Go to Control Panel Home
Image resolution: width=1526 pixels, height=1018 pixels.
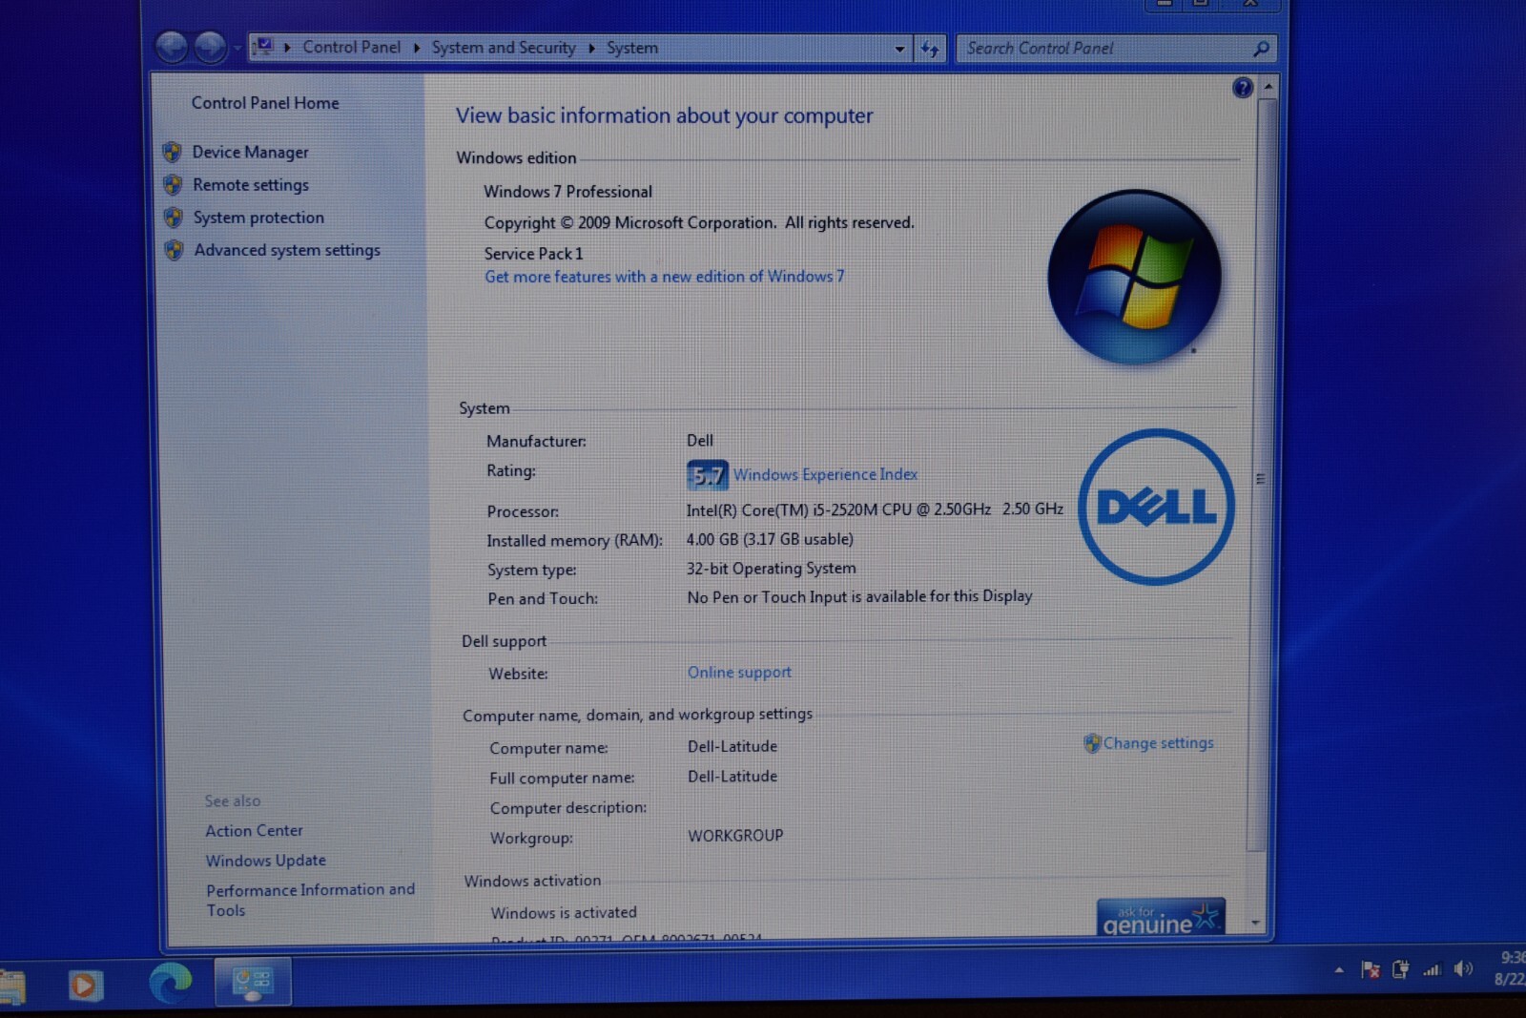coord(265,103)
